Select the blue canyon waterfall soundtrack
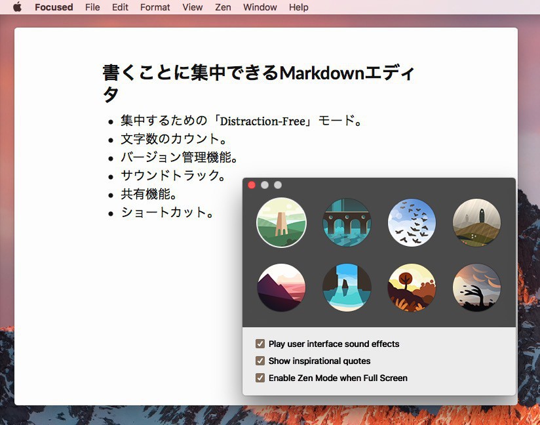Viewport: 540px width, 425px height. 347,288
